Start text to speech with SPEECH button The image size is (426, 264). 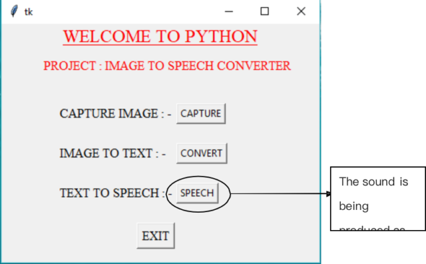pos(197,193)
